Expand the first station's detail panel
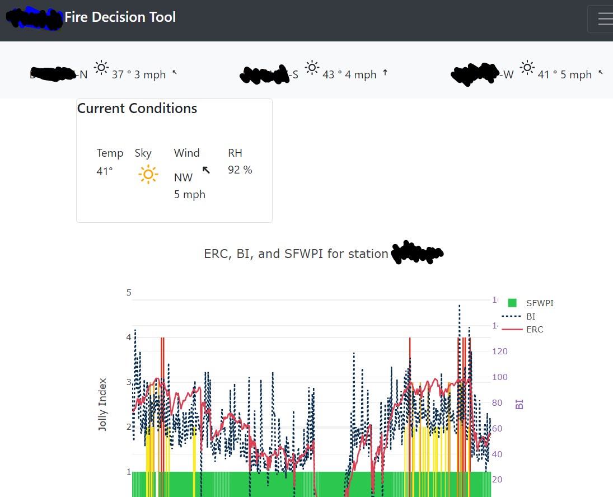This screenshot has height=497, width=613. pos(56,73)
